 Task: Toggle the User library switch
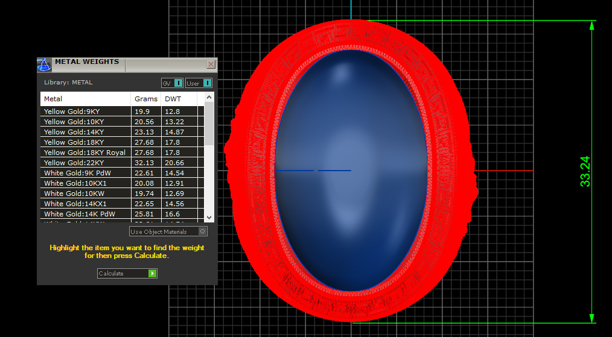pyautogui.click(x=206, y=83)
